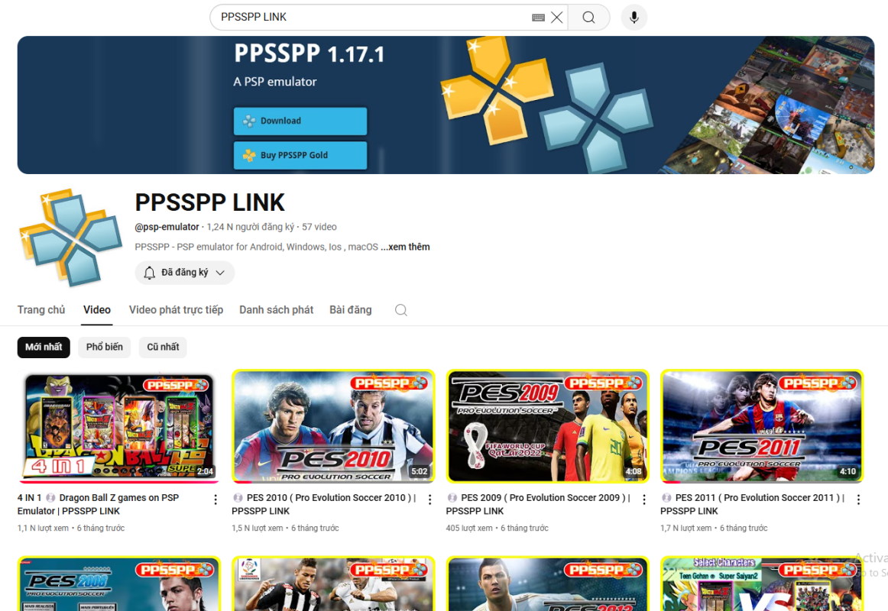Click the search magnifier button
This screenshot has width=888, height=611.
(588, 18)
